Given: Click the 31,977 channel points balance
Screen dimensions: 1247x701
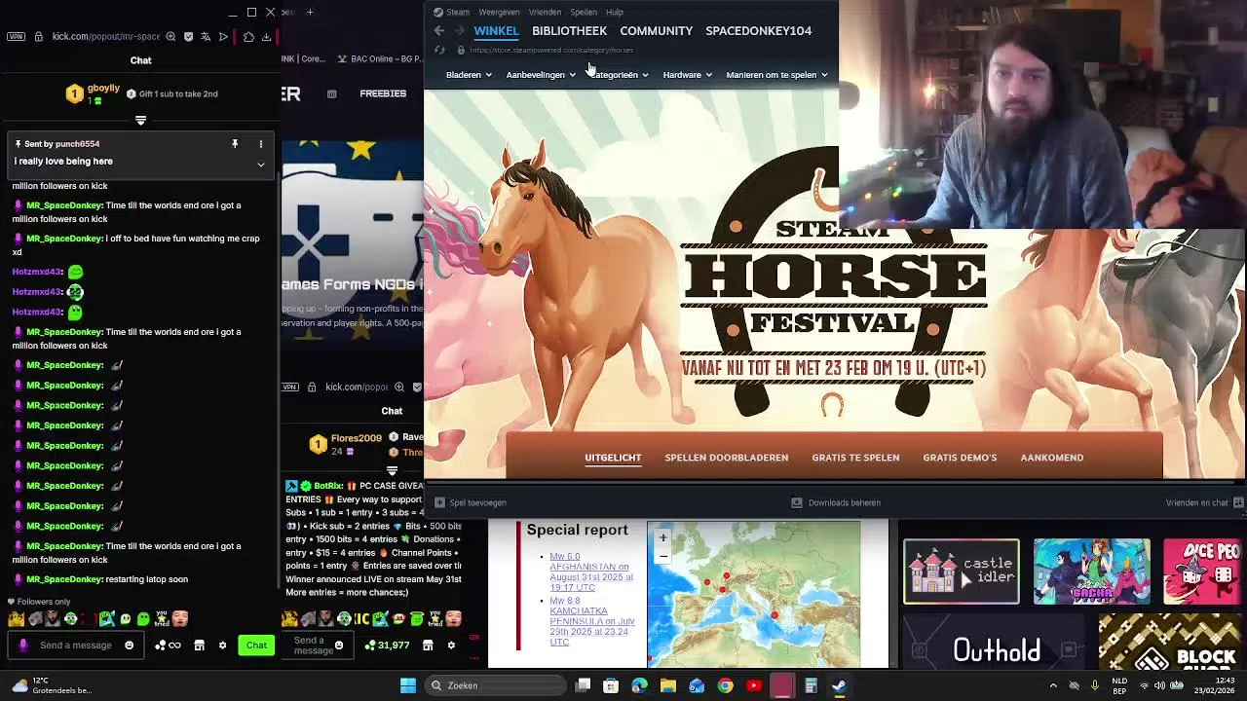Looking at the screenshot, I should 387,646.
